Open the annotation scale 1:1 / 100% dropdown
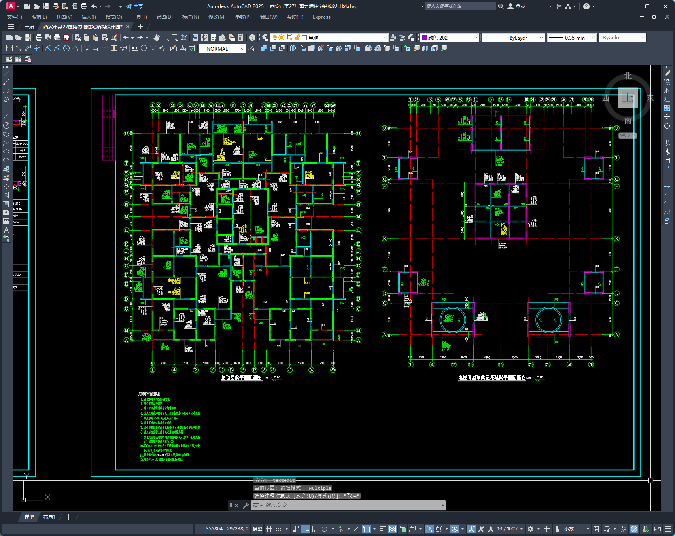 [x=510, y=529]
